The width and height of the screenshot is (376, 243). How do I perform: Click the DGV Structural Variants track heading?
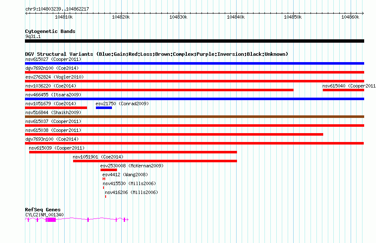tap(157, 54)
